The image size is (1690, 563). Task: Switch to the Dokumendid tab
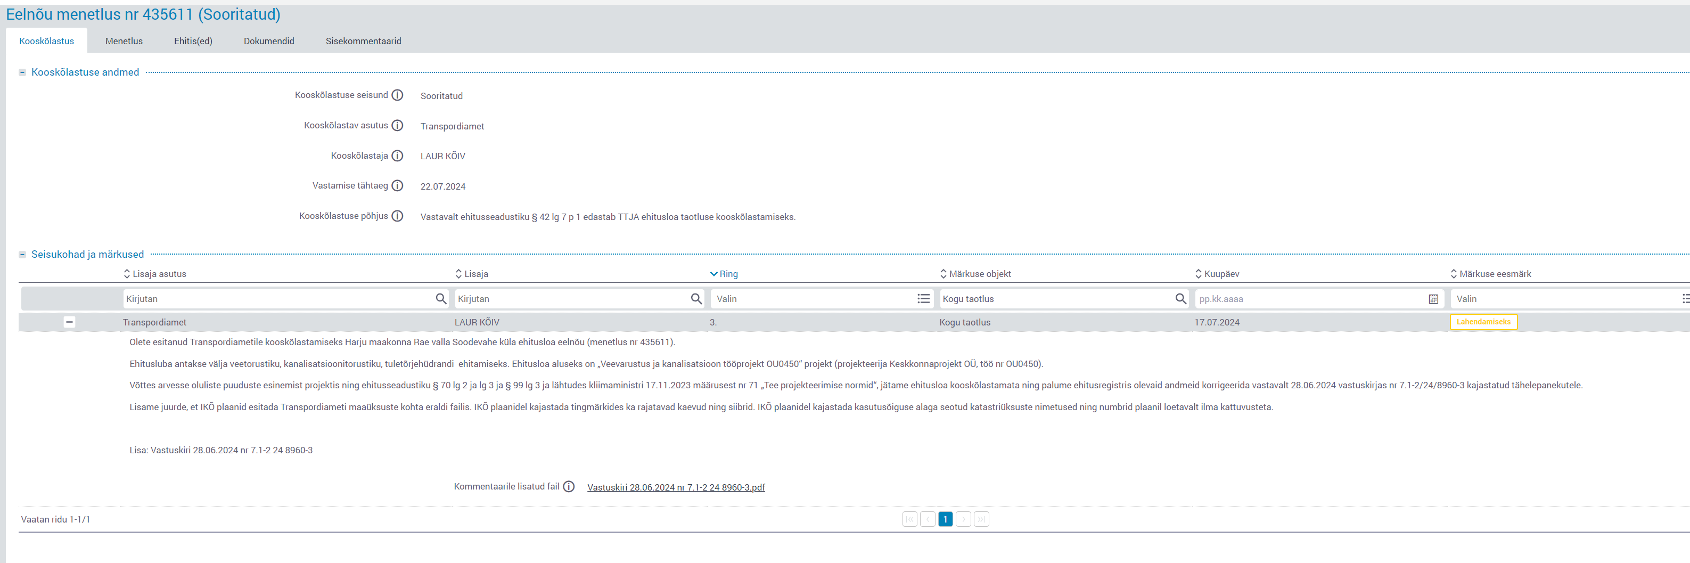pos(269,40)
